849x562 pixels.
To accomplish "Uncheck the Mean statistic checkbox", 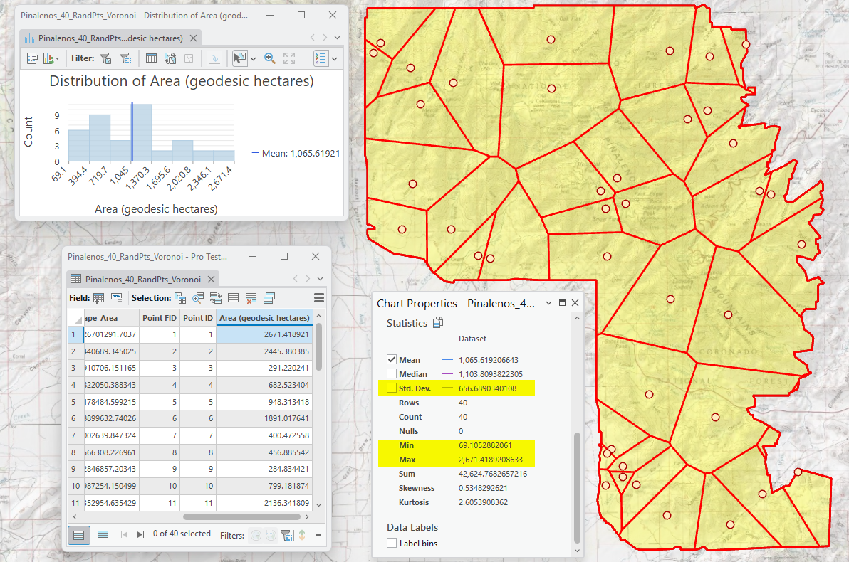I will click(392, 359).
